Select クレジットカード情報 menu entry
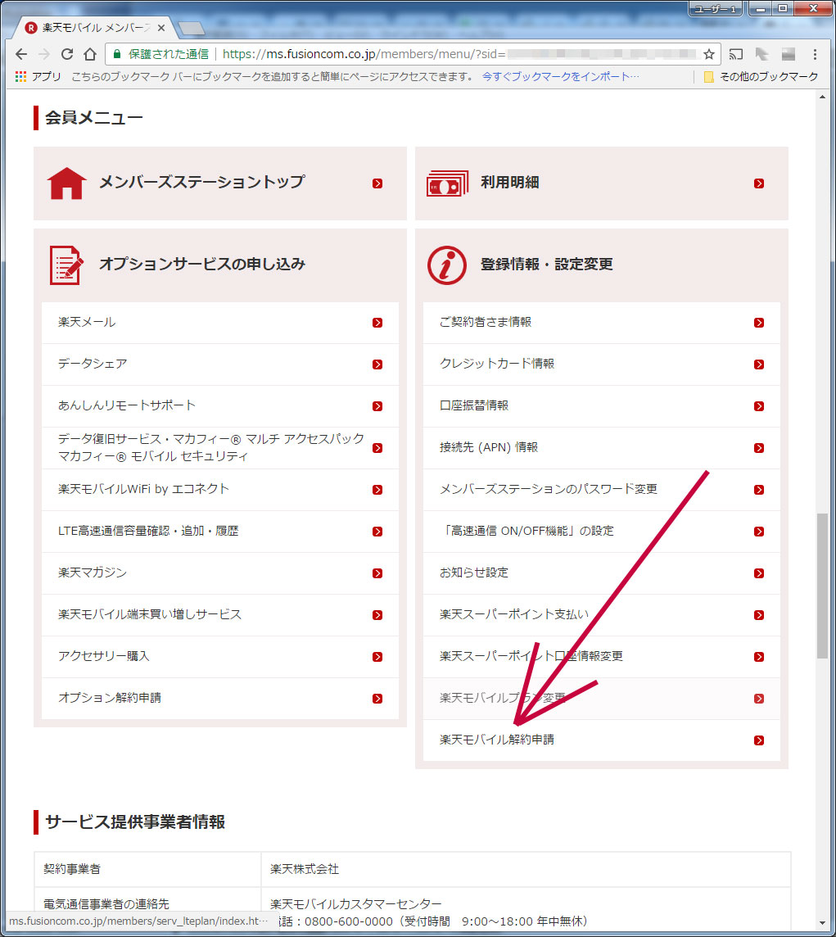836x937 pixels. point(497,364)
